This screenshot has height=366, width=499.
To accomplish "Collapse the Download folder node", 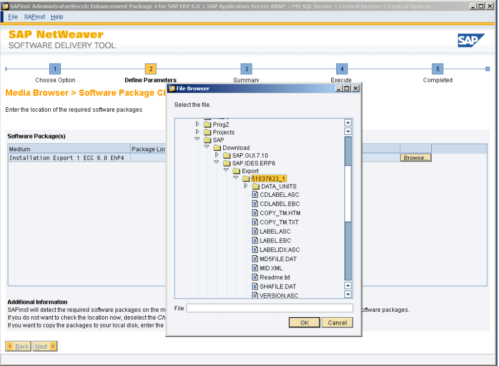I will [x=207, y=147].
